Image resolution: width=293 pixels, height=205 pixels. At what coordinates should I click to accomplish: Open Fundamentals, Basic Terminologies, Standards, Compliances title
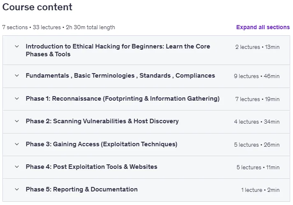[x=120, y=76]
